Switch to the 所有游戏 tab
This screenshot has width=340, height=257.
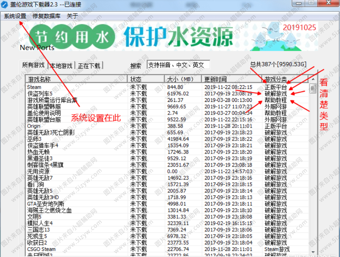tap(33, 65)
